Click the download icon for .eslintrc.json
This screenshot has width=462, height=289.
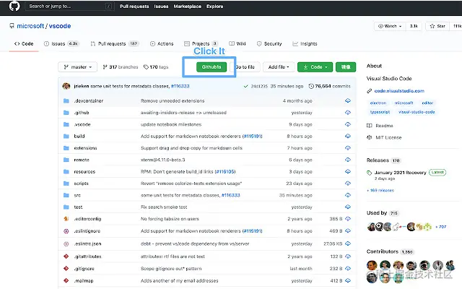pos(348,243)
